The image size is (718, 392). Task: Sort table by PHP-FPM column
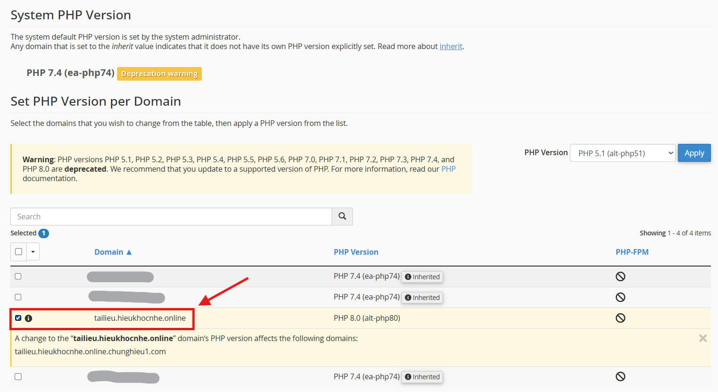[632, 252]
